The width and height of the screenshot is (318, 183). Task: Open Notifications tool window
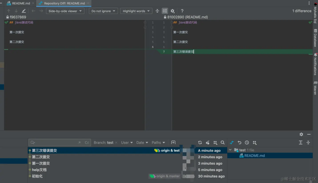(315, 64)
